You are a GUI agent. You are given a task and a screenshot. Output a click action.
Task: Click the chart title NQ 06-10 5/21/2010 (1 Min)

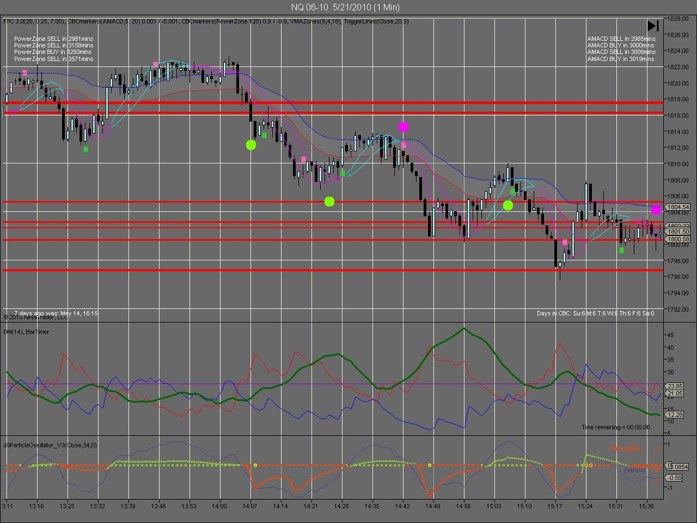point(345,7)
